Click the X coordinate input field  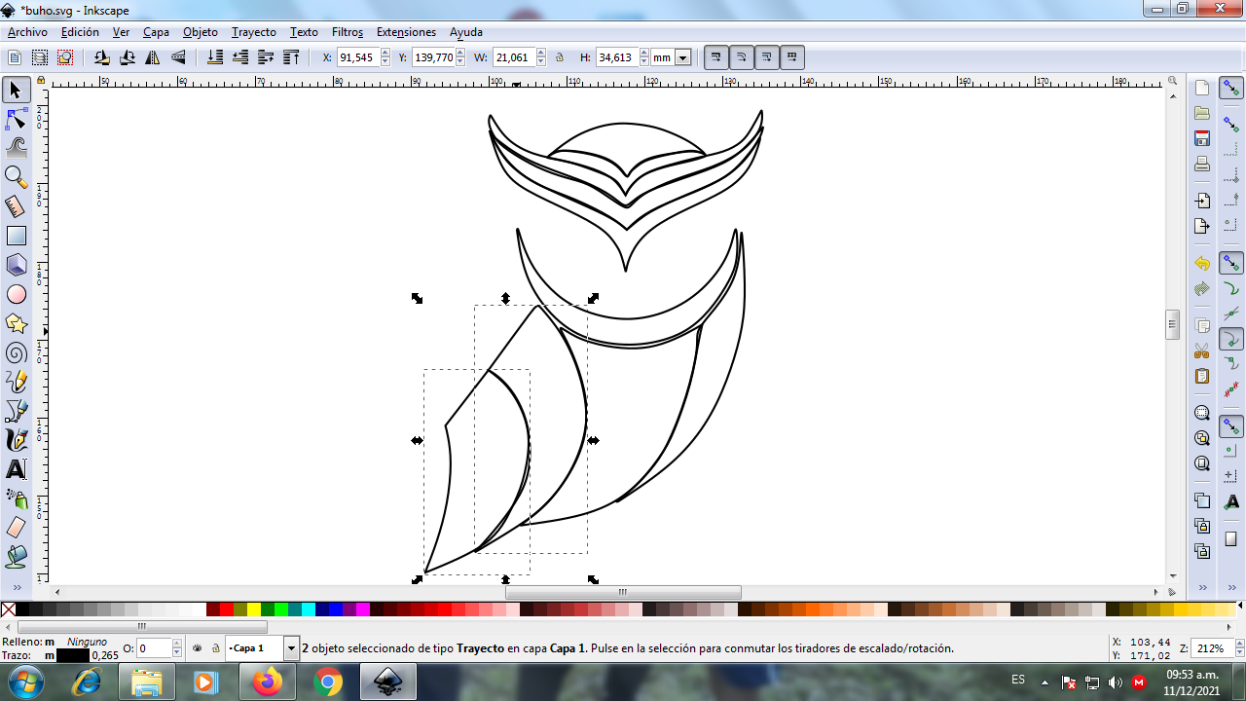pyautogui.click(x=358, y=57)
